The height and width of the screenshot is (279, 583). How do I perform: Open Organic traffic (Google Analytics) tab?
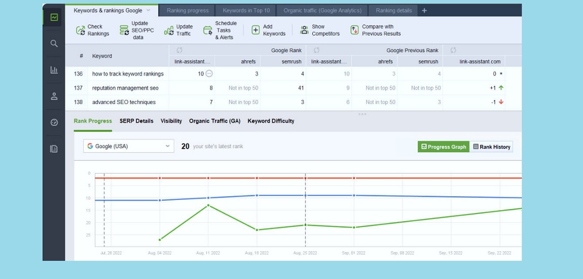[322, 11]
